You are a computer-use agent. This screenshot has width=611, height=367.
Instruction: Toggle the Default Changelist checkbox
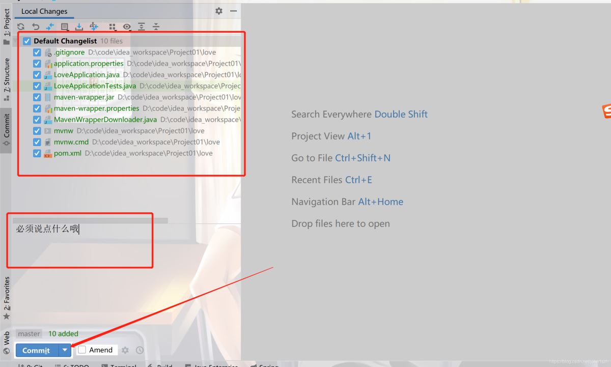coord(27,41)
